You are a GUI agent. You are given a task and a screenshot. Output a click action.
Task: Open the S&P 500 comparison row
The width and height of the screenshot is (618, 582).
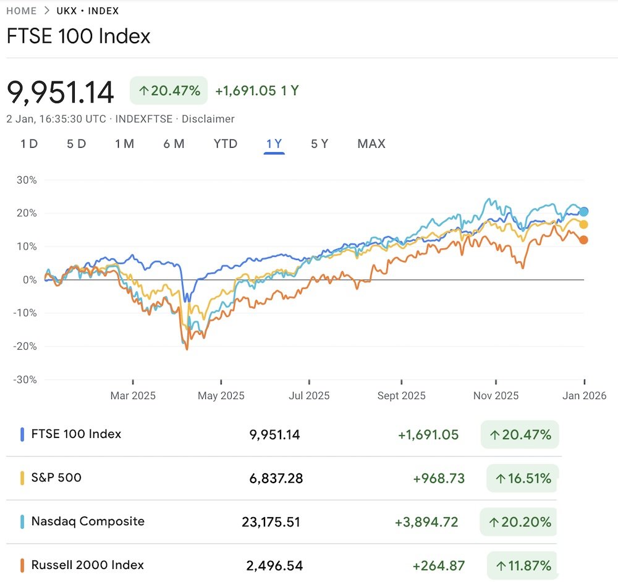(56, 478)
